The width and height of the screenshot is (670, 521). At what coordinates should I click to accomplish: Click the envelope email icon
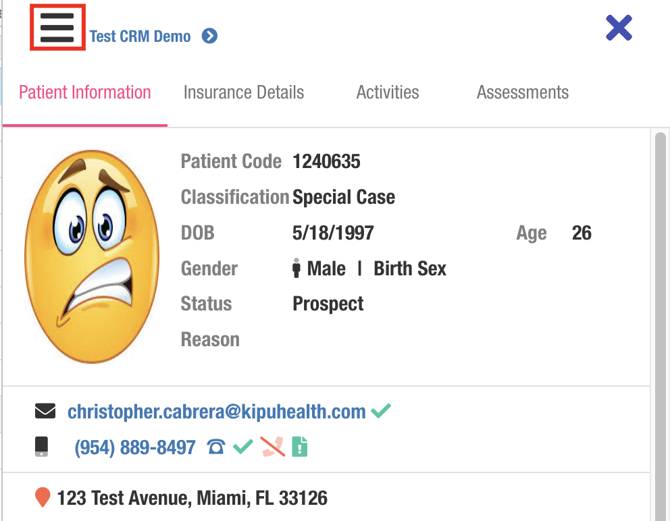tap(45, 411)
